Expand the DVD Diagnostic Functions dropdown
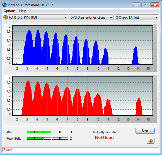Image resolution: width=162 pixels, height=155 pixels. click(91, 18)
